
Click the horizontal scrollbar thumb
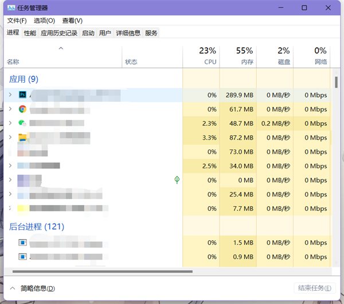pyautogui.click(x=103, y=271)
